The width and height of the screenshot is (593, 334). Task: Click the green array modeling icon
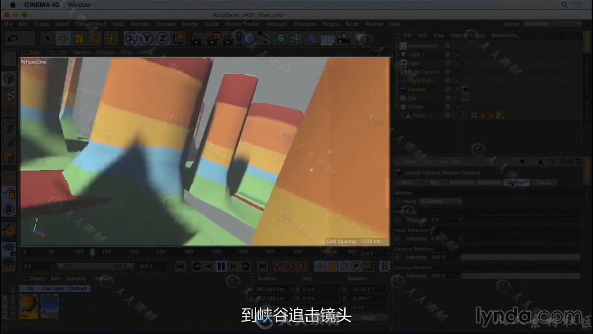pos(296,39)
